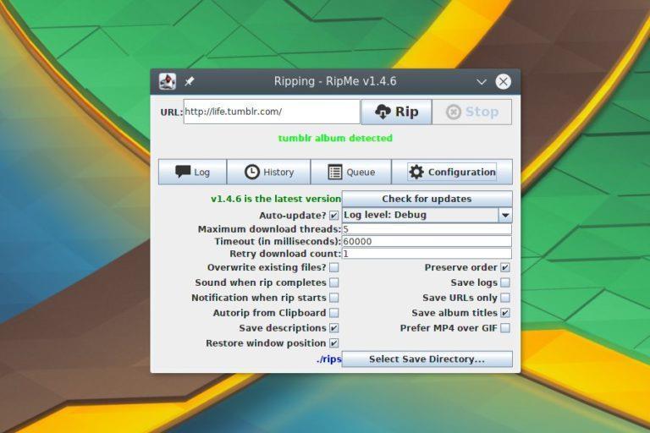Screen dimensions: 650x433
Task: Click 'tumblr album detected' status text
Action: pyautogui.click(x=335, y=138)
